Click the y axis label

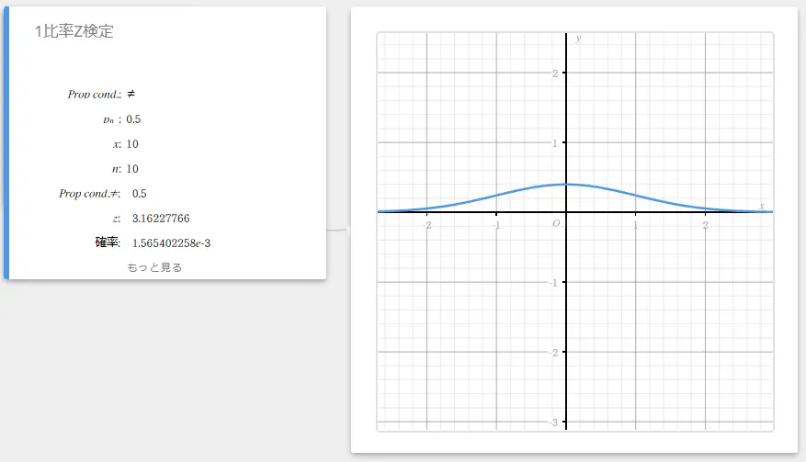[x=578, y=39]
